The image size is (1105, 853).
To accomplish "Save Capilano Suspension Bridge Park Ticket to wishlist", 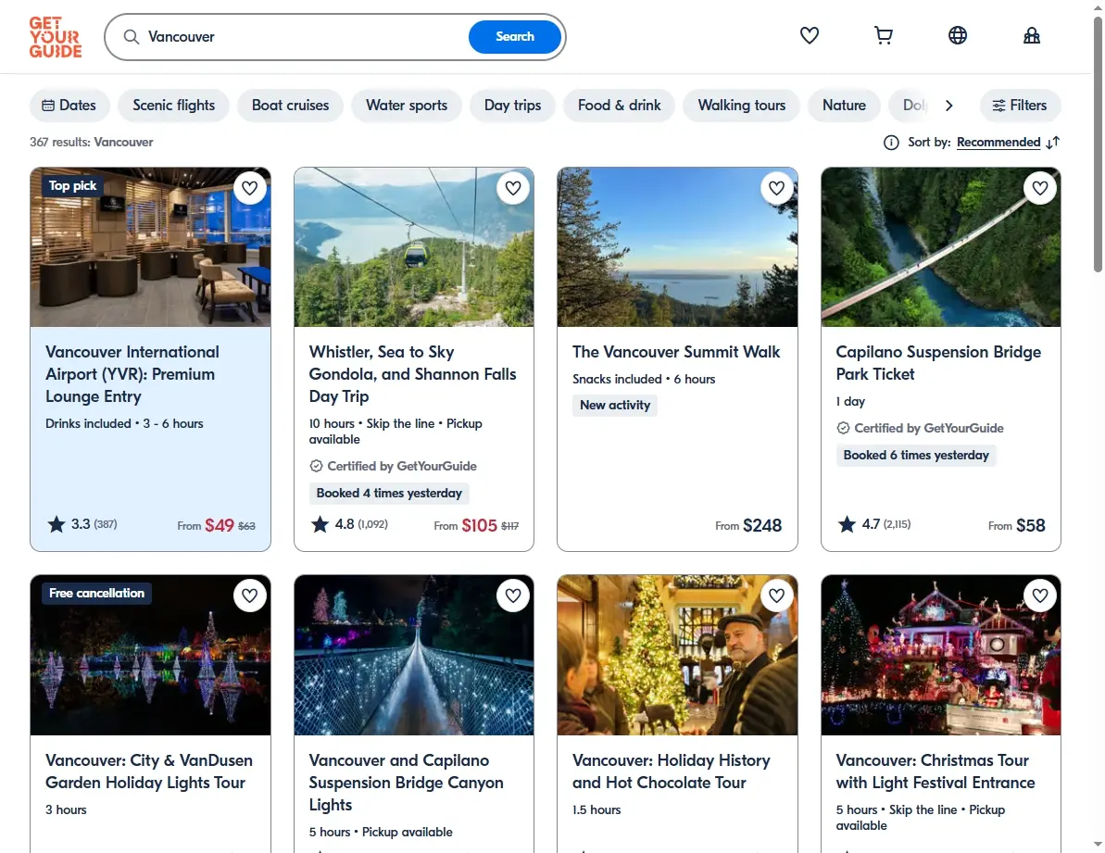I will (1040, 188).
